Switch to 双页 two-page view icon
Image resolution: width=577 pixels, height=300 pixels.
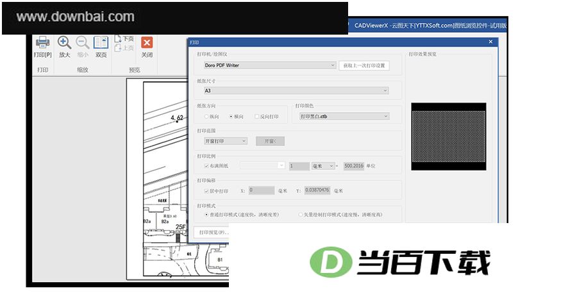101,43
